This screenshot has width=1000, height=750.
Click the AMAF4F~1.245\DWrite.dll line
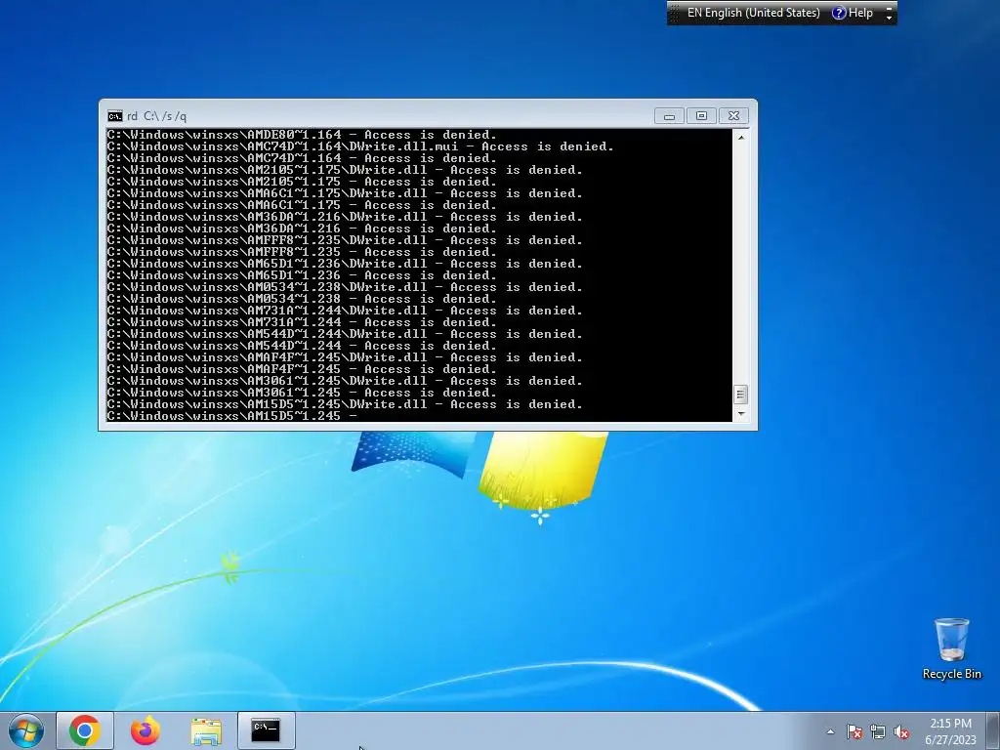pyautogui.click(x=345, y=357)
